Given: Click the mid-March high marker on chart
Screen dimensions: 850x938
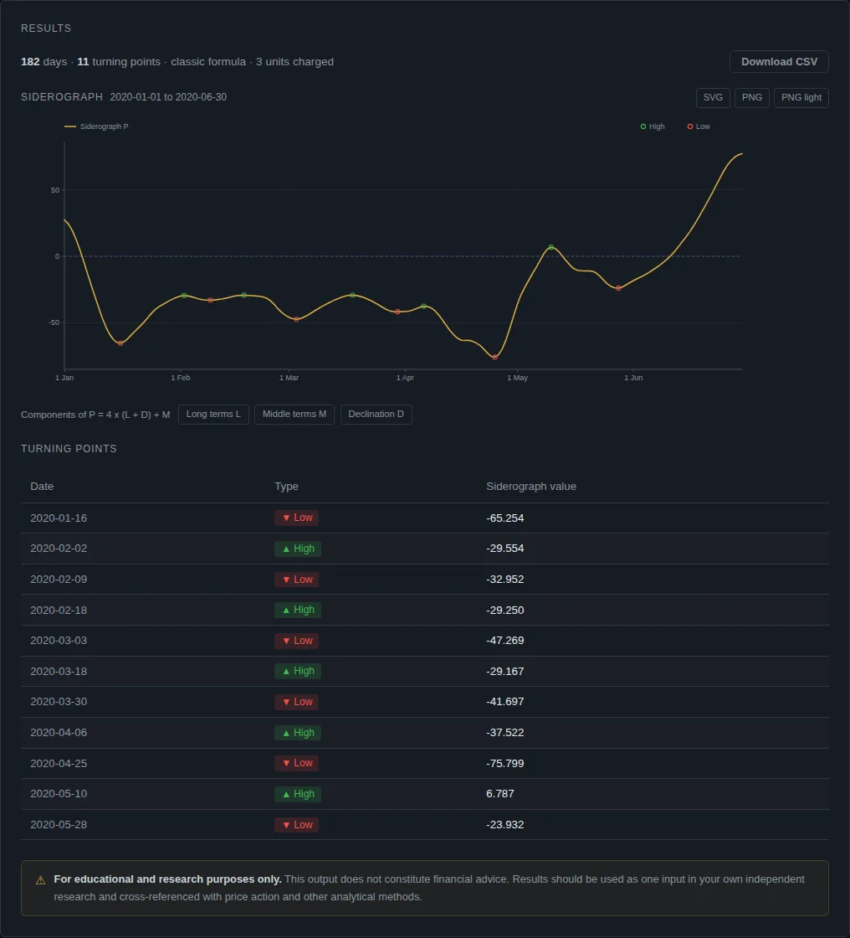Looking at the screenshot, I should click(353, 295).
